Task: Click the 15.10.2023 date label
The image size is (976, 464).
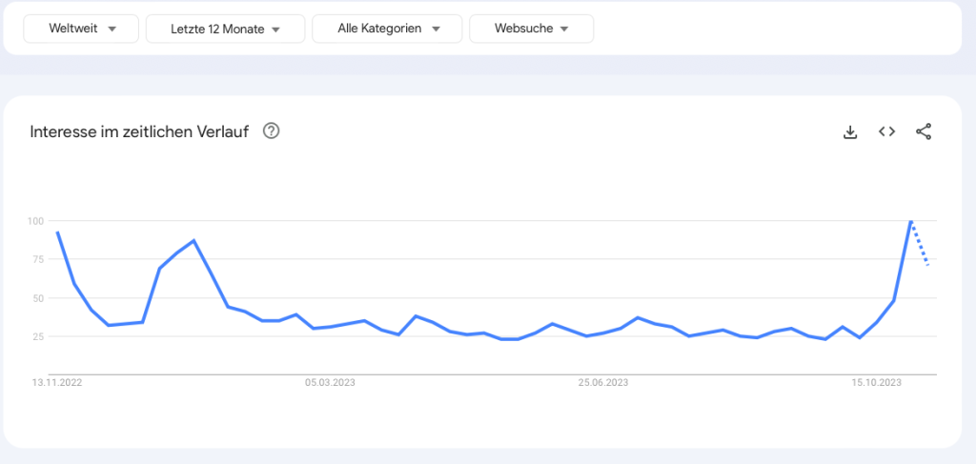Action: coord(877,383)
